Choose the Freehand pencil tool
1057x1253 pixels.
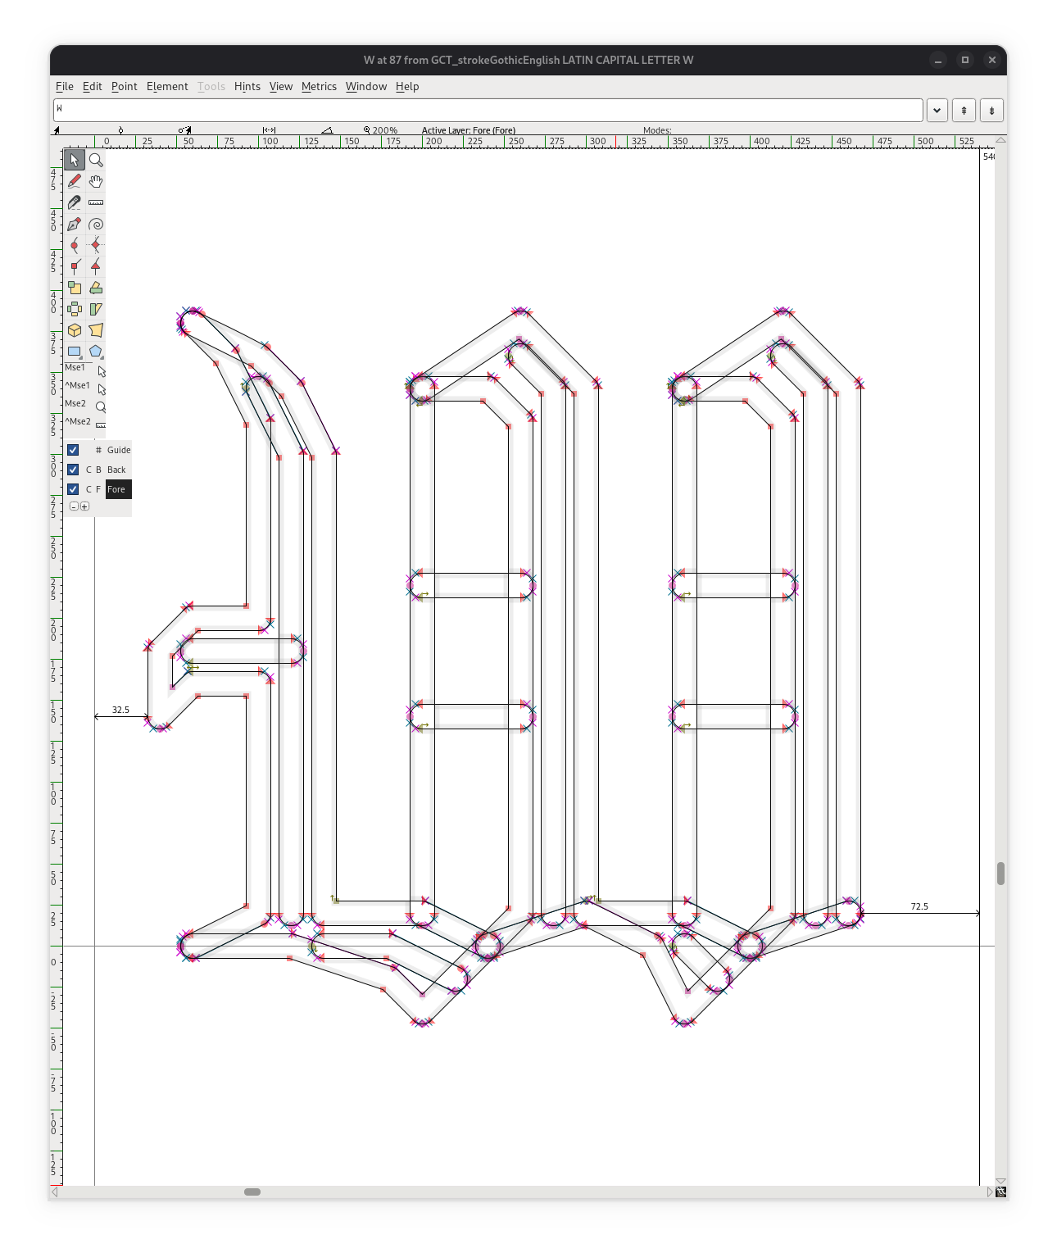[x=75, y=181]
